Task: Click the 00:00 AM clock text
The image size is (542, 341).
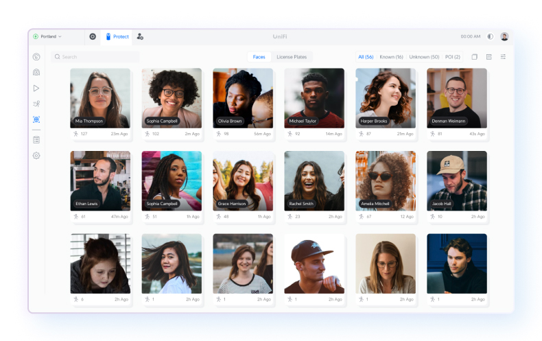Action: pos(471,36)
